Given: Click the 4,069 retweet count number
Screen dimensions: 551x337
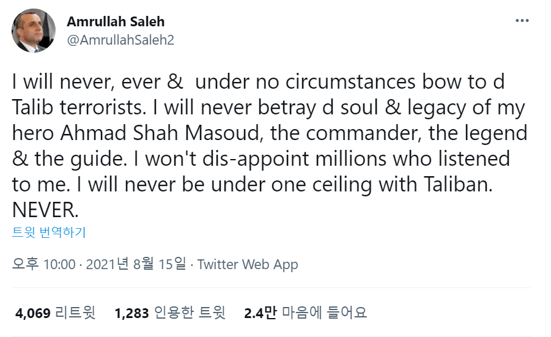Looking at the screenshot, I should click(32, 313).
